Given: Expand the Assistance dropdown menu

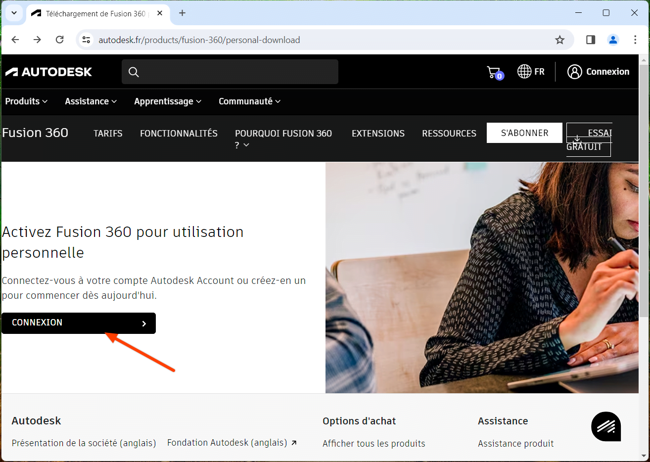Looking at the screenshot, I should pyautogui.click(x=91, y=101).
